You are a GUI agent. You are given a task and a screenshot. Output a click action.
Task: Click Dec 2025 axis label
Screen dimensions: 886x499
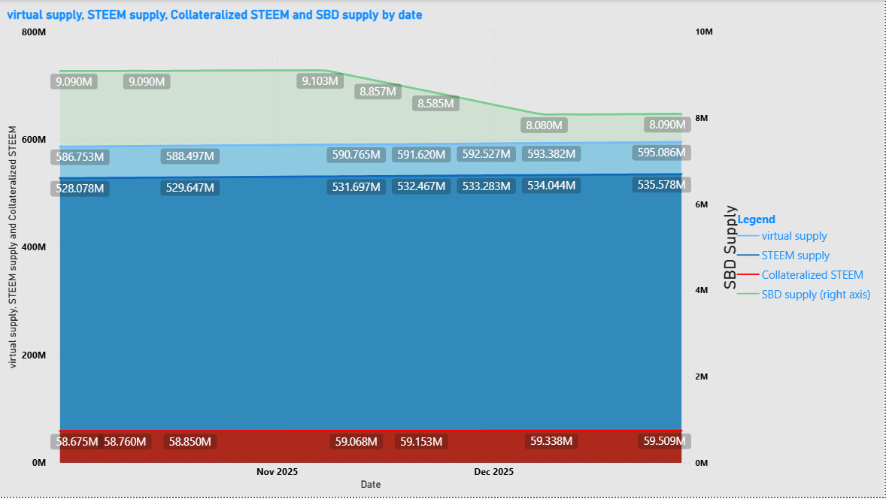pos(494,472)
